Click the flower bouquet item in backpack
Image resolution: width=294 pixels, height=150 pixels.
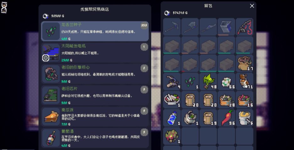[172, 136]
